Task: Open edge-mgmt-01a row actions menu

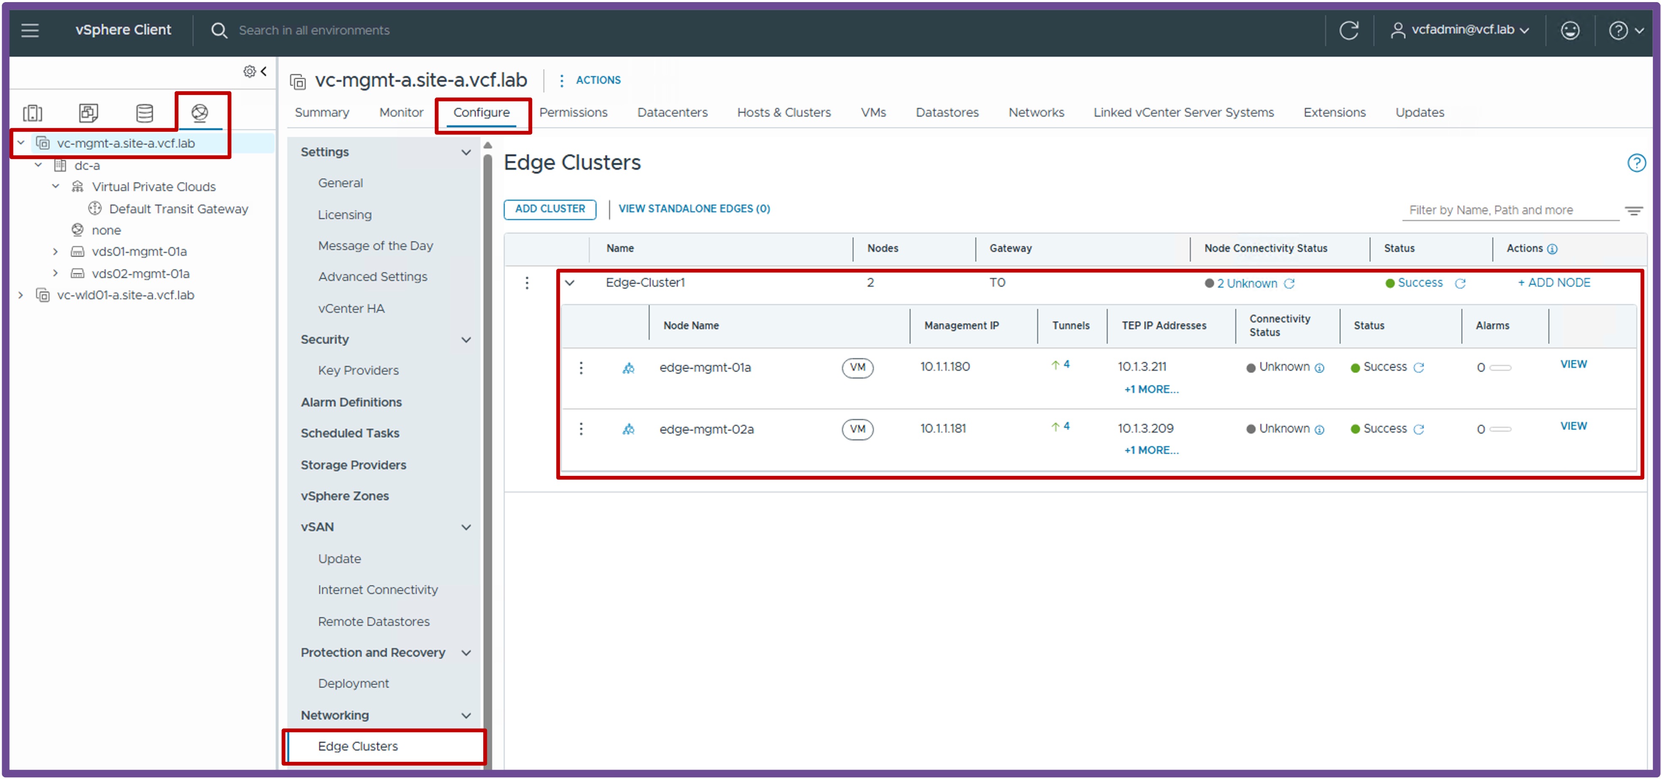Action: (581, 367)
